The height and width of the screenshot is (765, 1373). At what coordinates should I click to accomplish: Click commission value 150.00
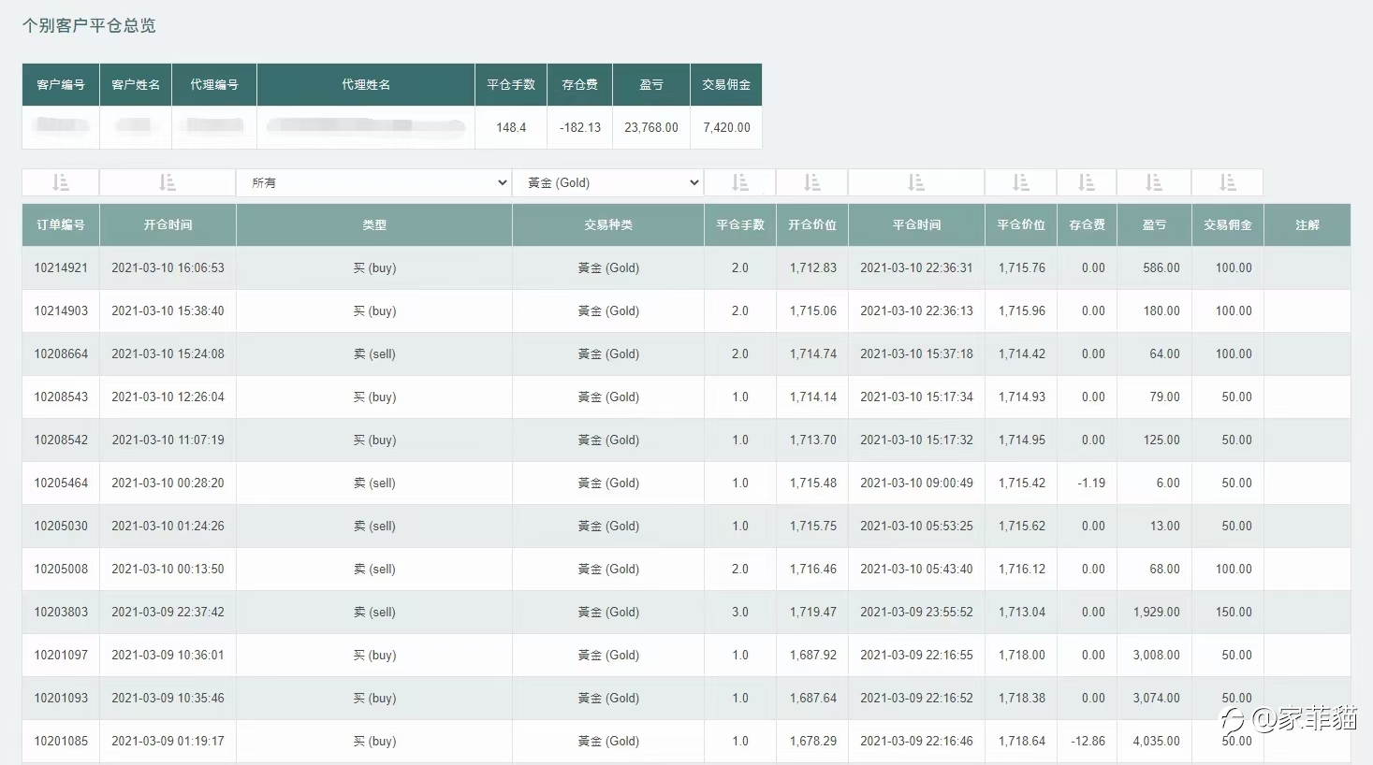click(1234, 612)
